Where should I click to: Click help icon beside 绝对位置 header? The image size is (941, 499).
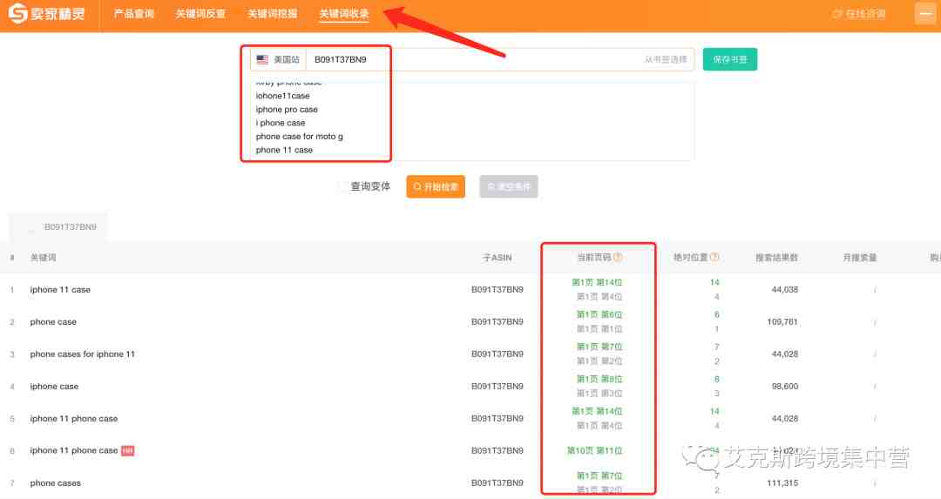[714, 257]
